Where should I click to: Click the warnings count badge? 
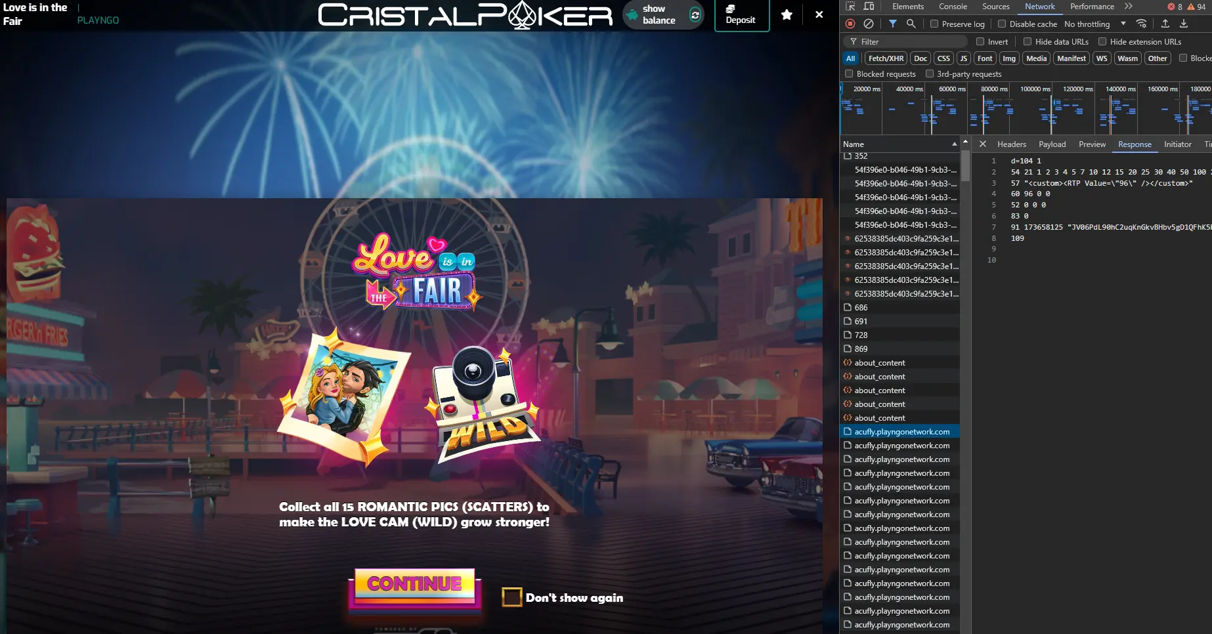point(1197,7)
